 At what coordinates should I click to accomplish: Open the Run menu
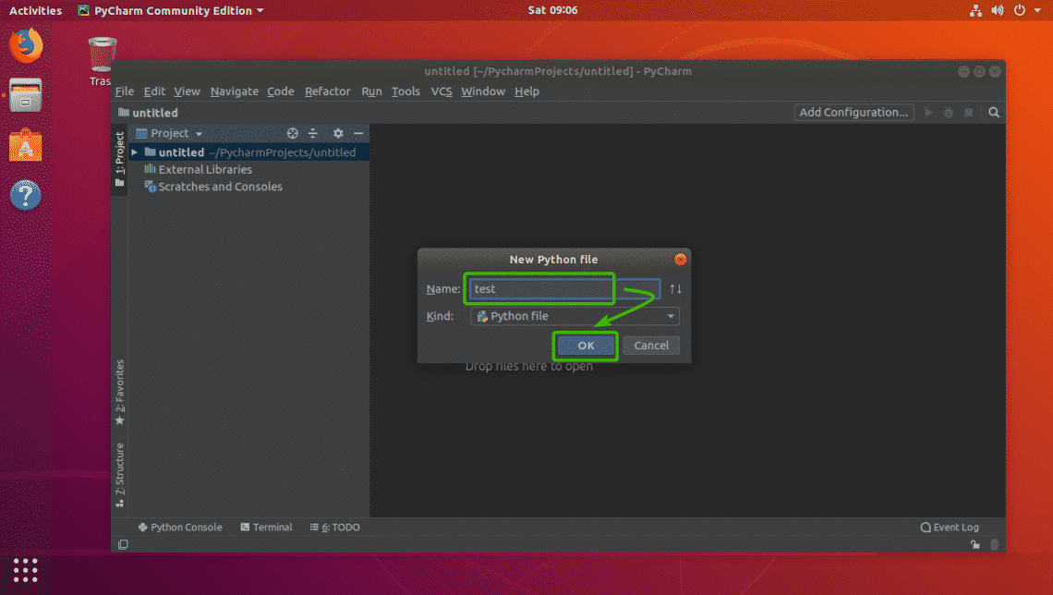(x=371, y=91)
